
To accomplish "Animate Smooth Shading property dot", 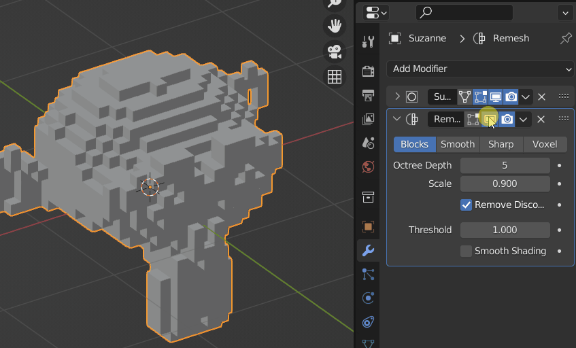I will pos(560,251).
